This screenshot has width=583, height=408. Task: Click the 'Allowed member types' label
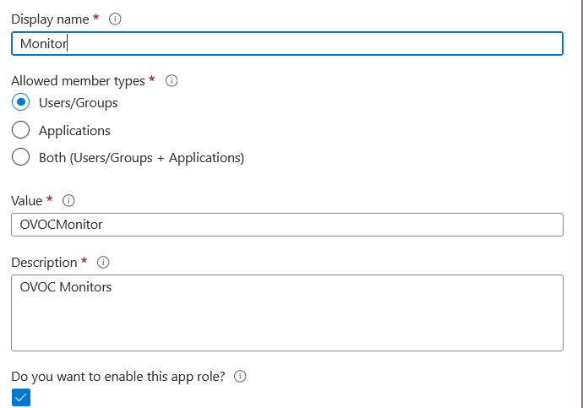(x=78, y=81)
